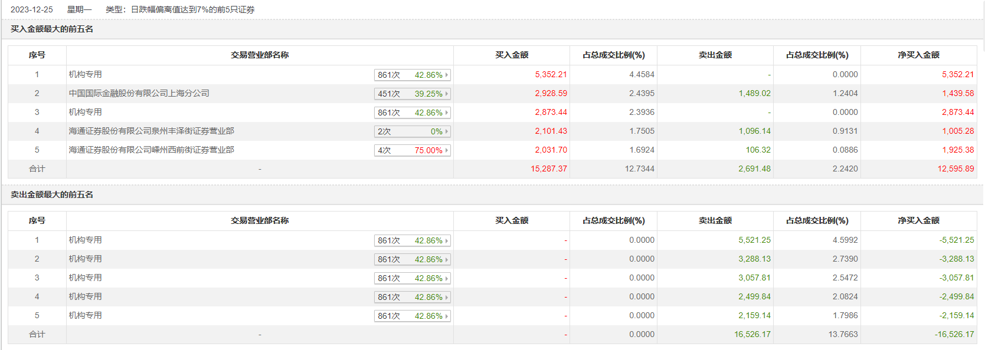Viewport: 985px width, 350px height.
Task: Open 海通证券嵊州西前街证券营业部 link
Action: 151,150
